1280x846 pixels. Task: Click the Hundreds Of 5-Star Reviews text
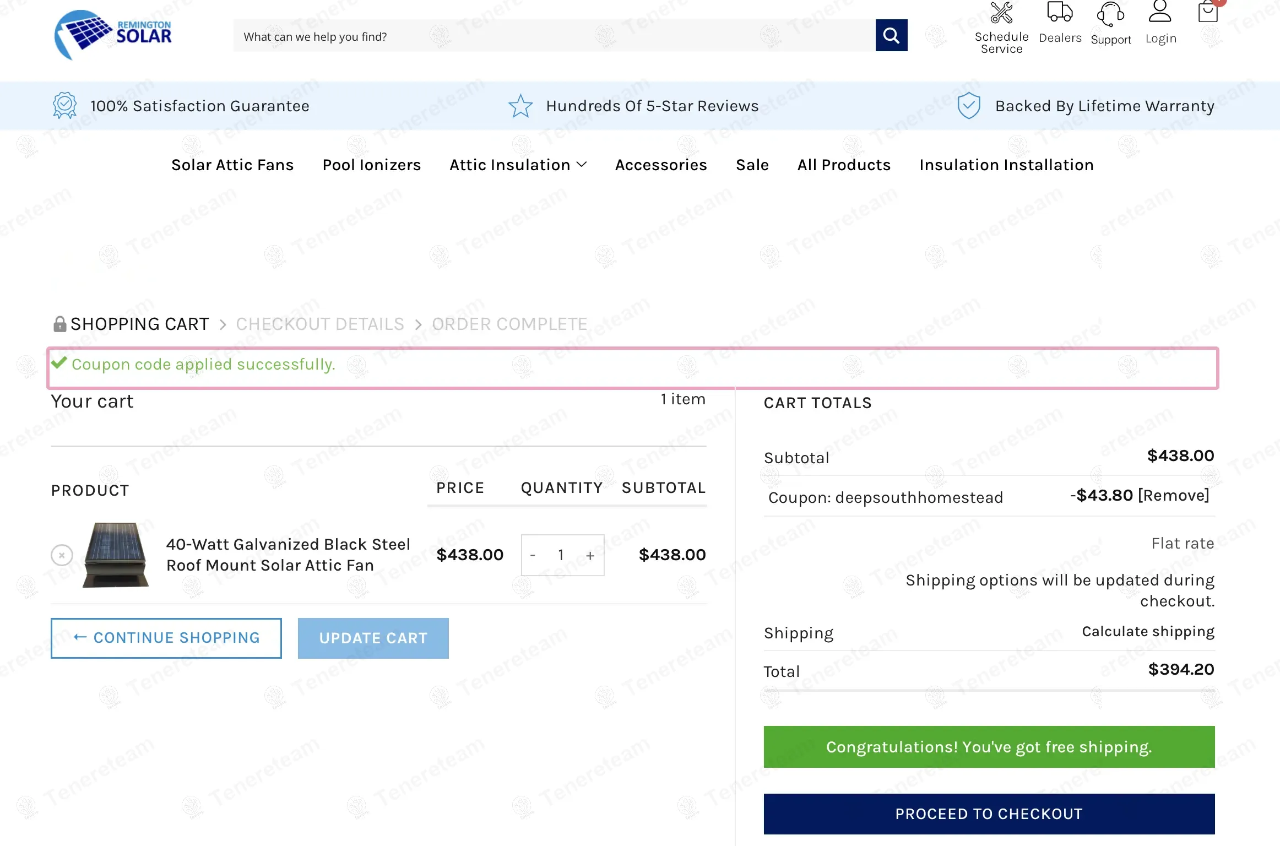pyautogui.click(x=653, y=106)
